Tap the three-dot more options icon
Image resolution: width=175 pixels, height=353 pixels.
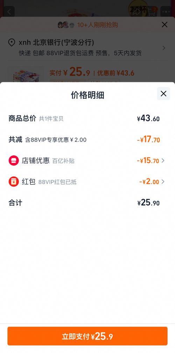pyautogui.click(x=166, y=12)
